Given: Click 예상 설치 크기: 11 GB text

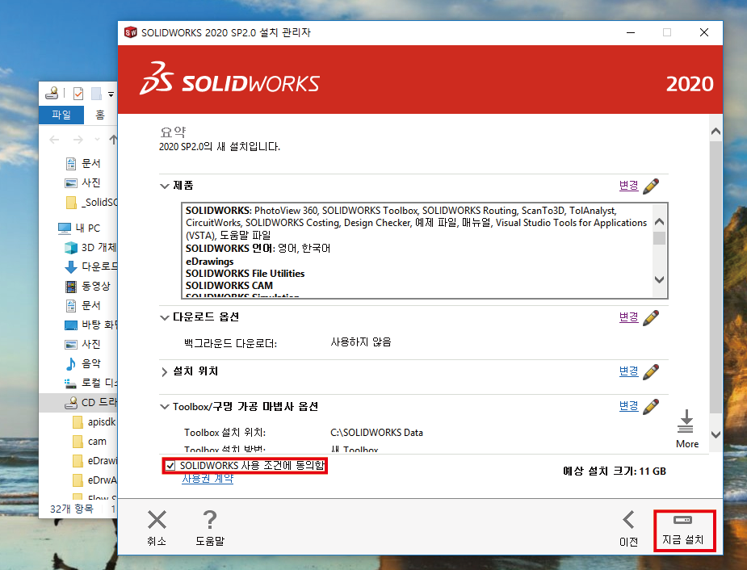Looking at the screenshot, I should point(614,471).
